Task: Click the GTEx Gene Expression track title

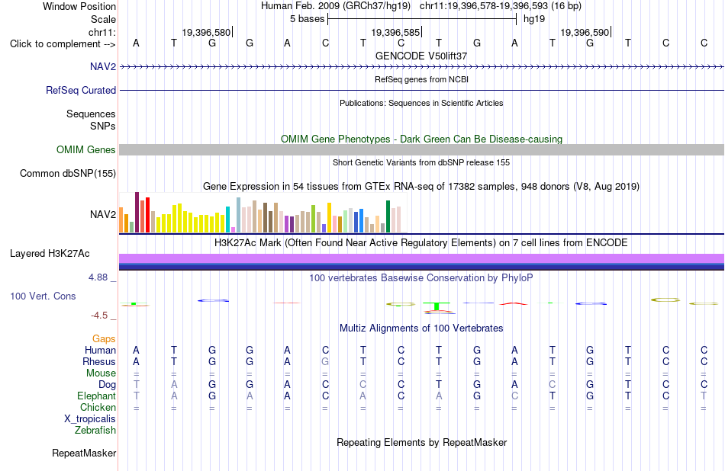Action: tap(421, 187)
